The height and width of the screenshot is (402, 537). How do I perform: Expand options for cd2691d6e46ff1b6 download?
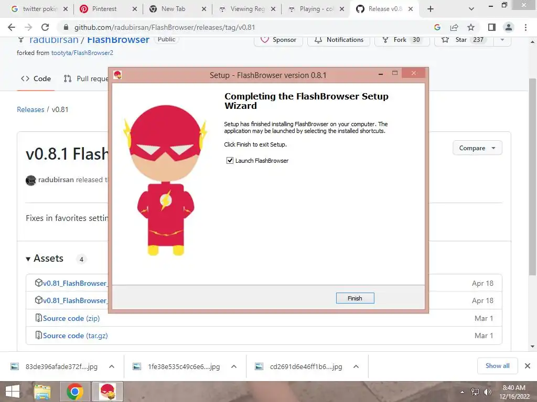[x=356, y=366]
